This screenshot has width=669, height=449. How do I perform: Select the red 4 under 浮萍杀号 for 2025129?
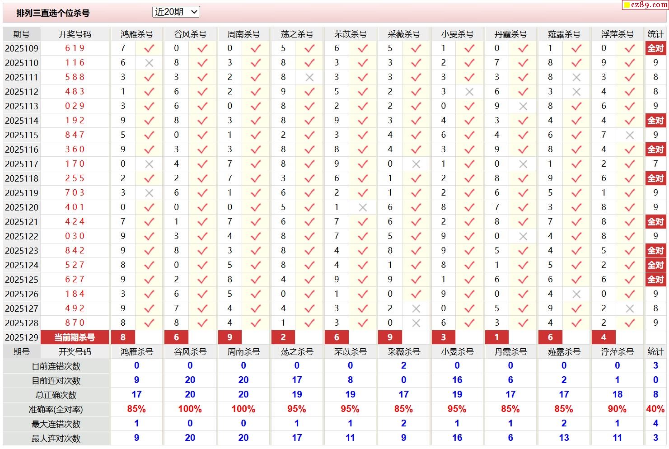coord(604,337)
